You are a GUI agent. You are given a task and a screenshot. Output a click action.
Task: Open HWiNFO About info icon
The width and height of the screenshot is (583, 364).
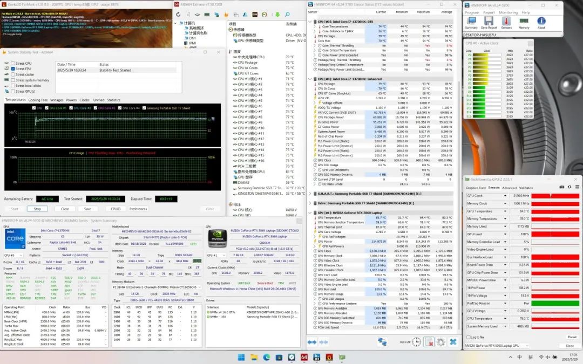tap(541, 23)
